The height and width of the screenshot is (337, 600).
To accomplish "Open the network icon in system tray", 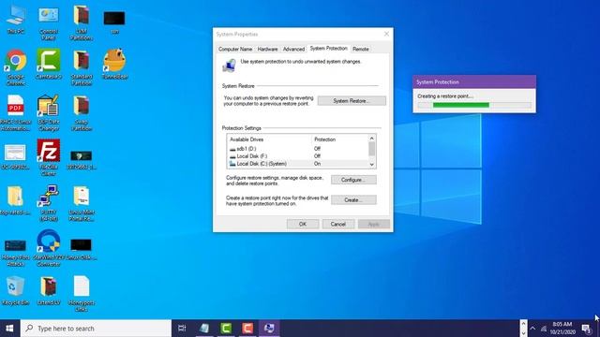I will [544, 329].
